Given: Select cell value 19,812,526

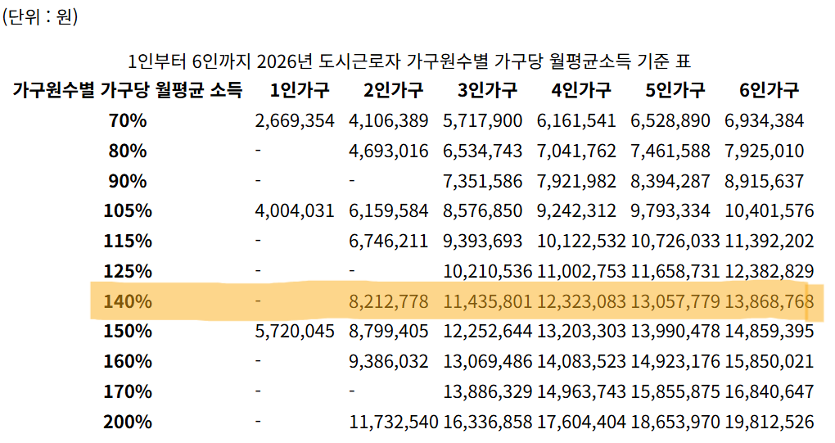Looking at the screenshot, I should pyautogui.click(x=769, y=423).
